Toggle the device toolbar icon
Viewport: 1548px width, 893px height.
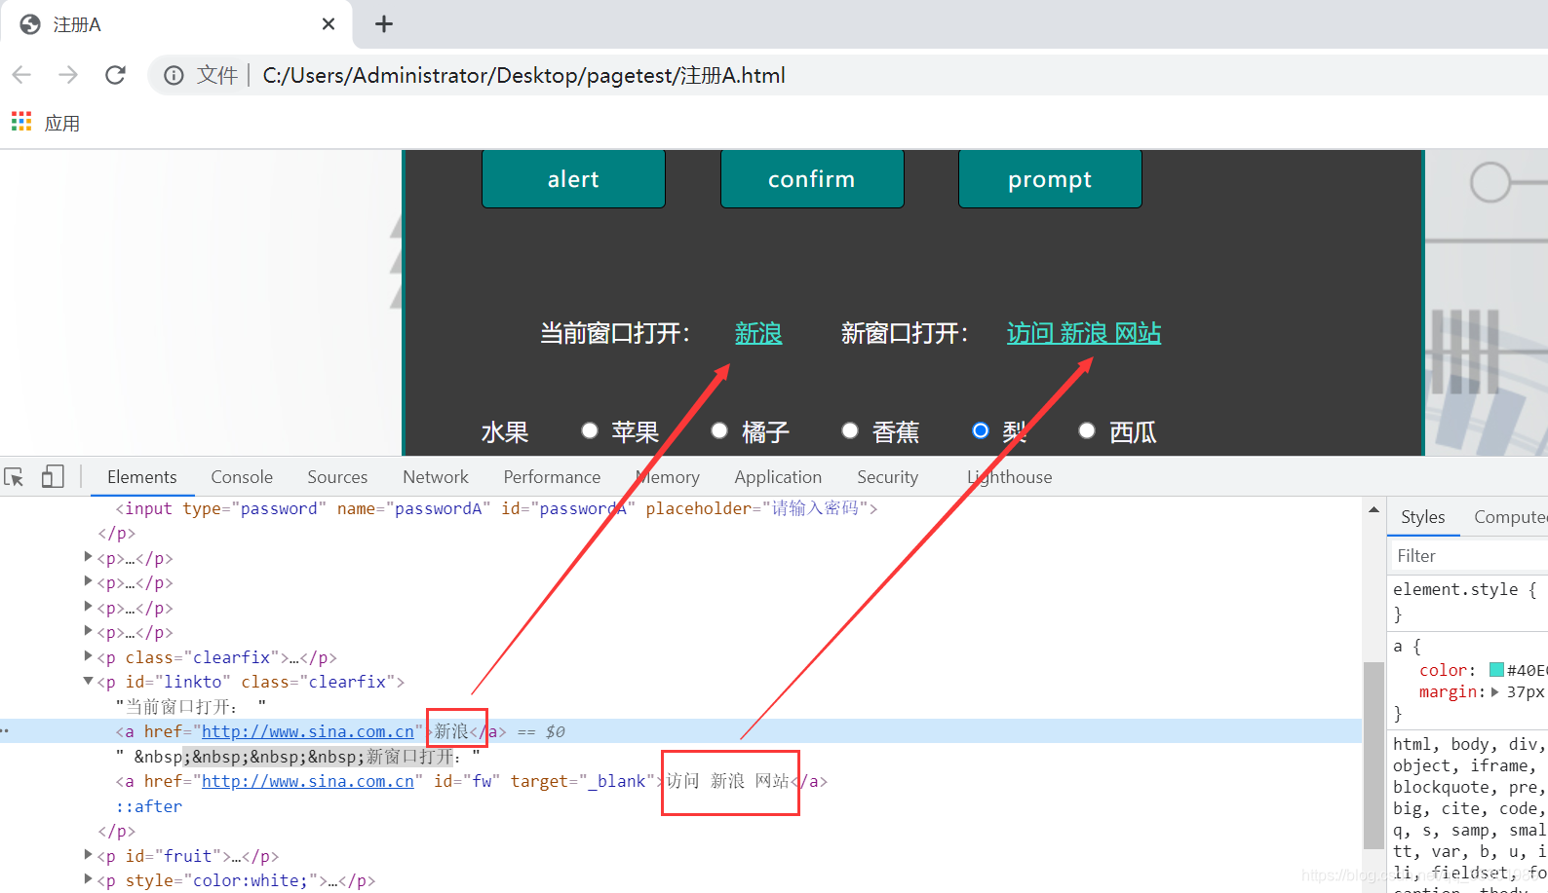(x=53, y=476)
